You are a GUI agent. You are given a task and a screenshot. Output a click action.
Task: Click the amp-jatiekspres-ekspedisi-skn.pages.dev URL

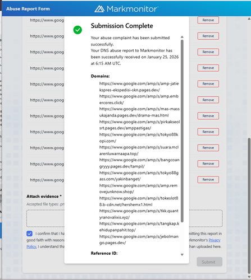coord(139,87)
